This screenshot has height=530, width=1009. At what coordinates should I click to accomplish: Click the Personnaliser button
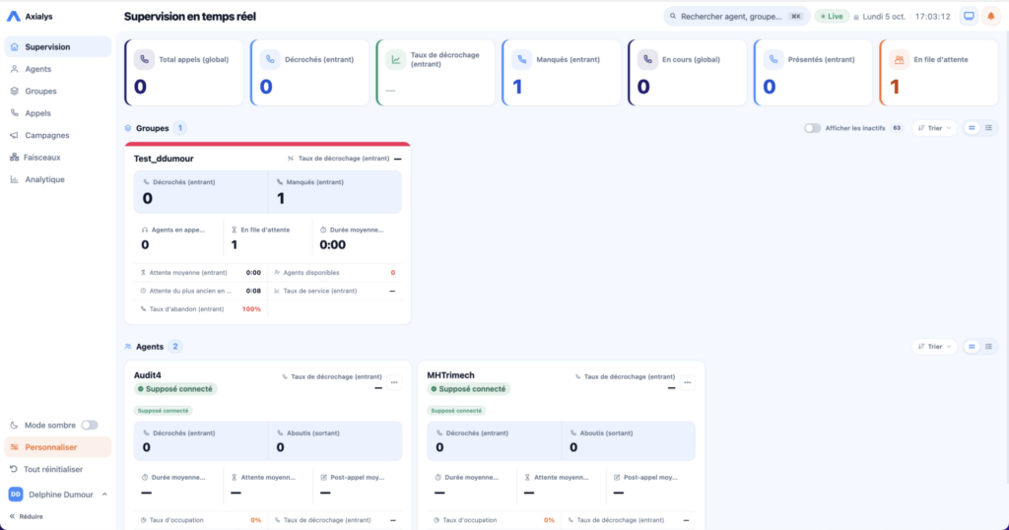pos(57,447)
